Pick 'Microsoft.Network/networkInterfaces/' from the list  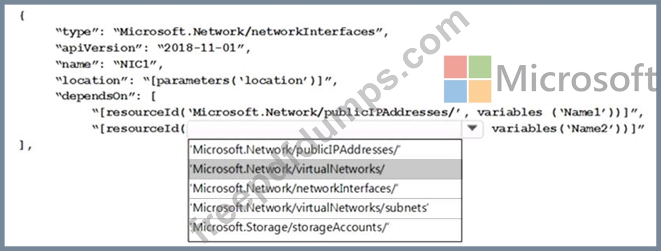tap(325, 189)
